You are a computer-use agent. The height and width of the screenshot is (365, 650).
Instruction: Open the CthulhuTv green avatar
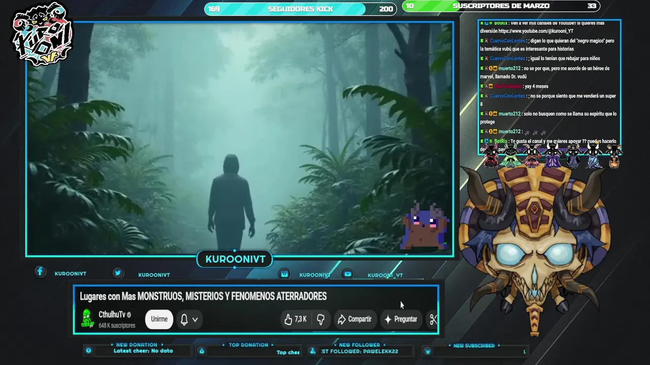click(87, 318)
